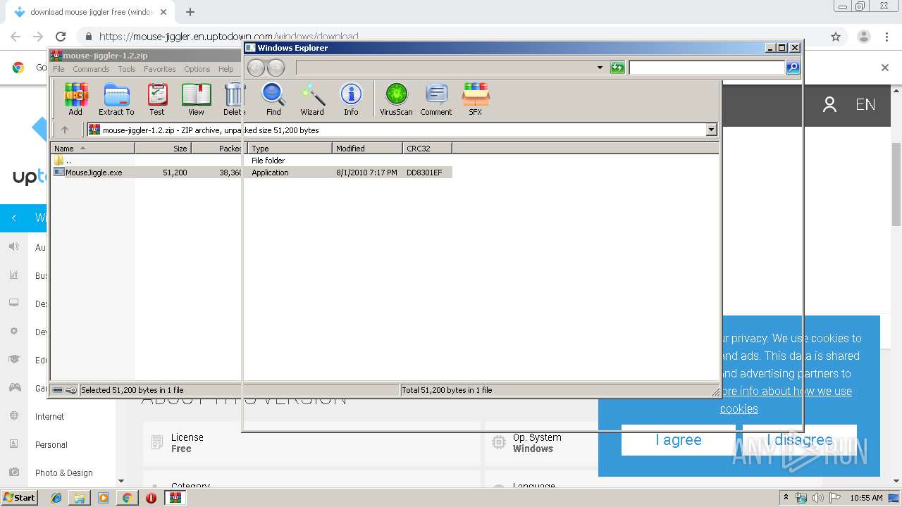Sort by Name column header
The height and width of the screenshot is (507, 902).
pyautogui.click(x=93, y=149)
